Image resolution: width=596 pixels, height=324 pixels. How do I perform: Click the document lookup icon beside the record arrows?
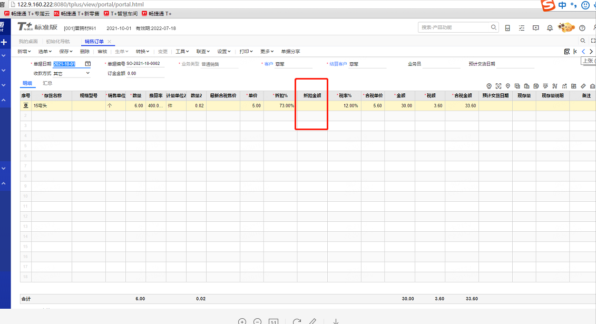(x=566, y=52)
